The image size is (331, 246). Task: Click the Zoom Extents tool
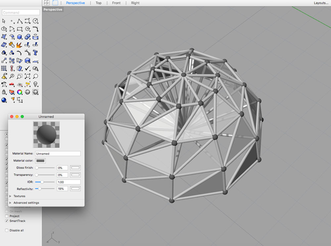click(x=27, y=76)
